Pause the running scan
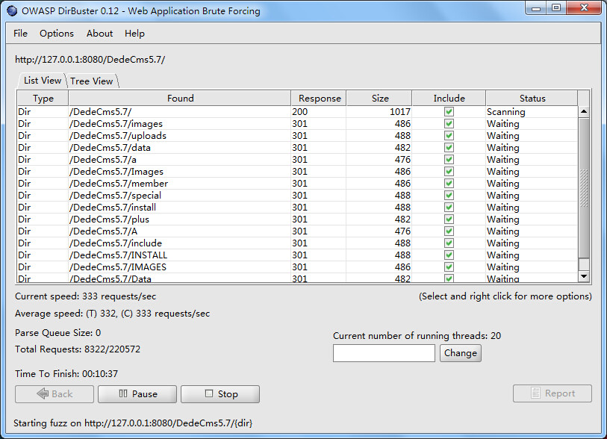 (x=137, y=394)
